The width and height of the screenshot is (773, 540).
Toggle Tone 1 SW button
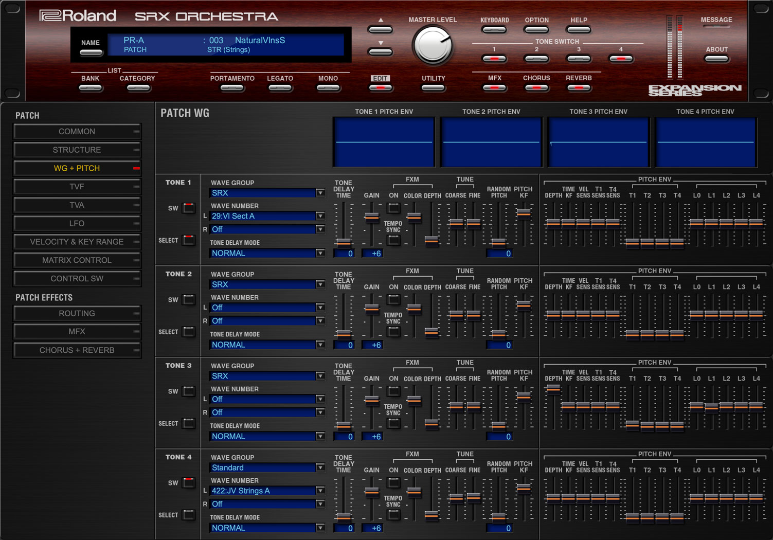point(189,208)
